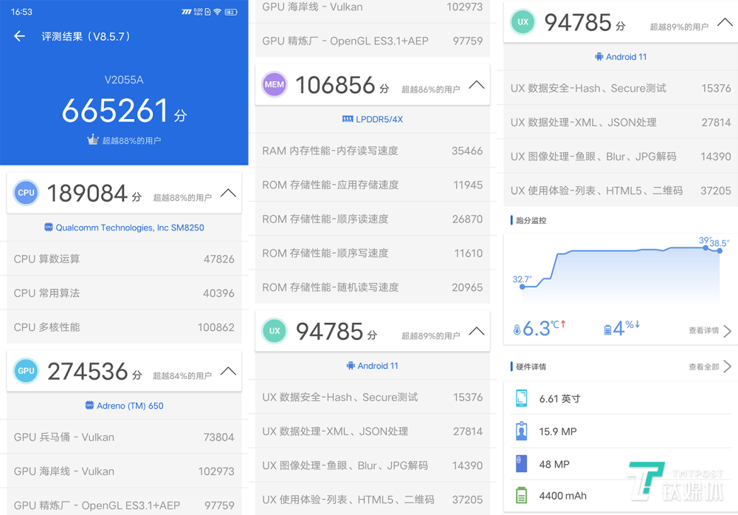The height and width of the screenshot is (515, 738).
Task: Tap the V2055A device model label
Action: pos(124,80)
